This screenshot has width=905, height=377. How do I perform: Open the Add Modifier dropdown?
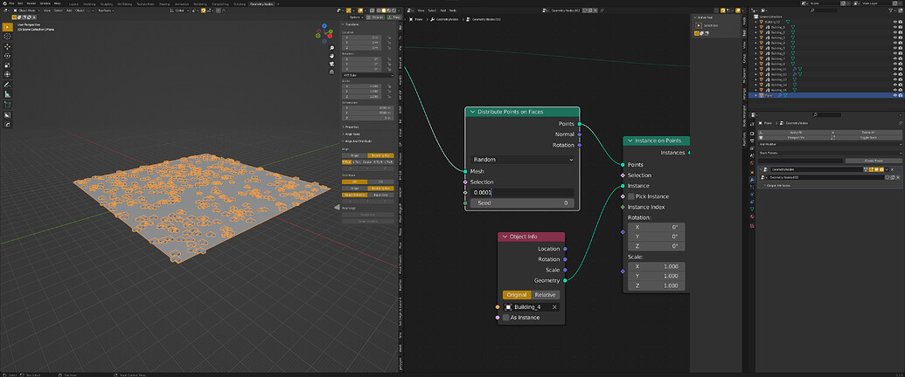point(830,144)
